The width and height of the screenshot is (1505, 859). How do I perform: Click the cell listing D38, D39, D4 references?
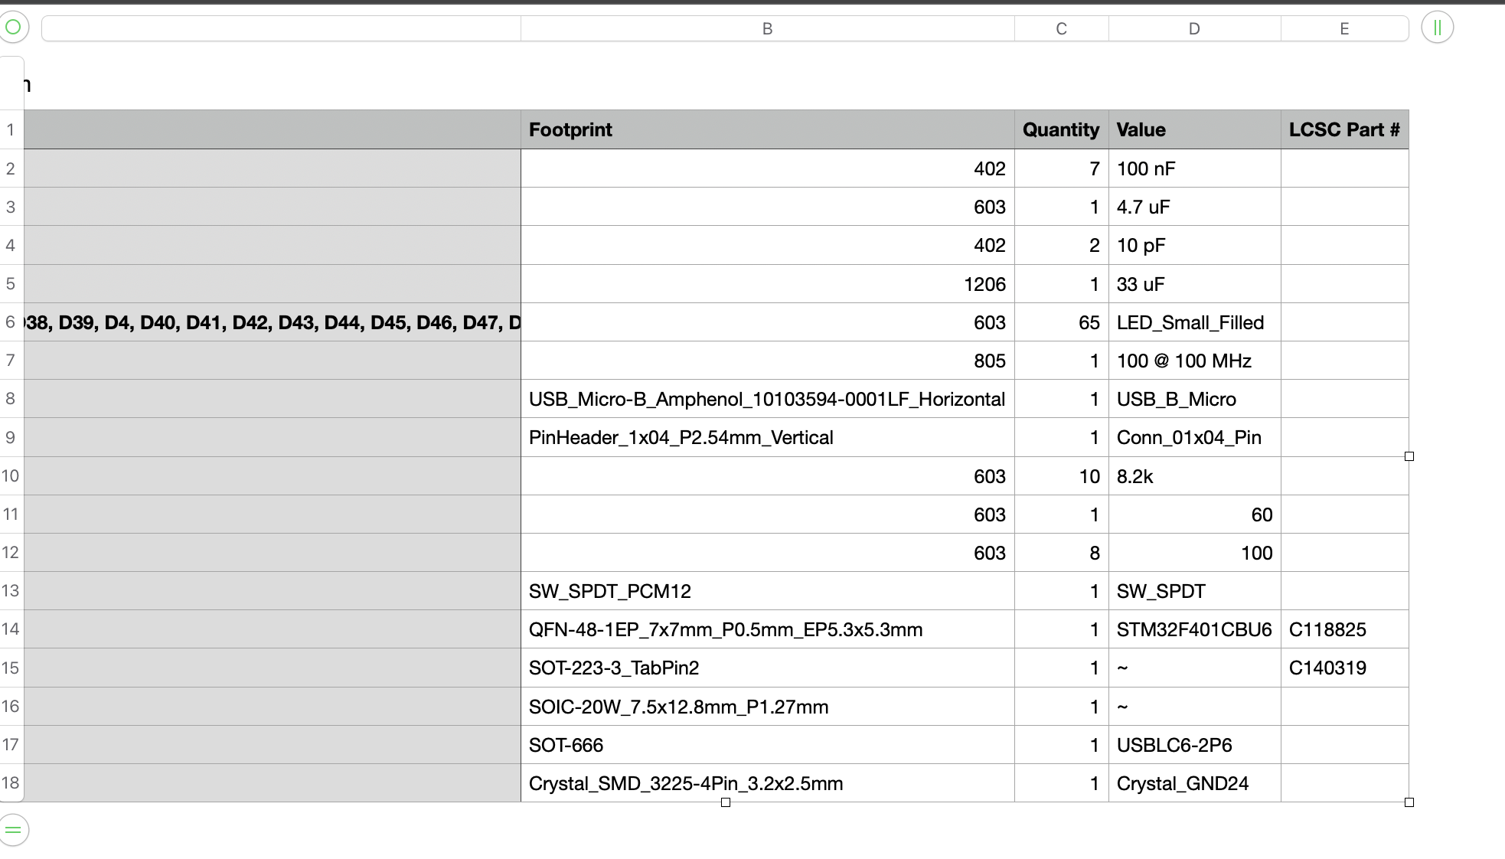click(x=273, y=322)
